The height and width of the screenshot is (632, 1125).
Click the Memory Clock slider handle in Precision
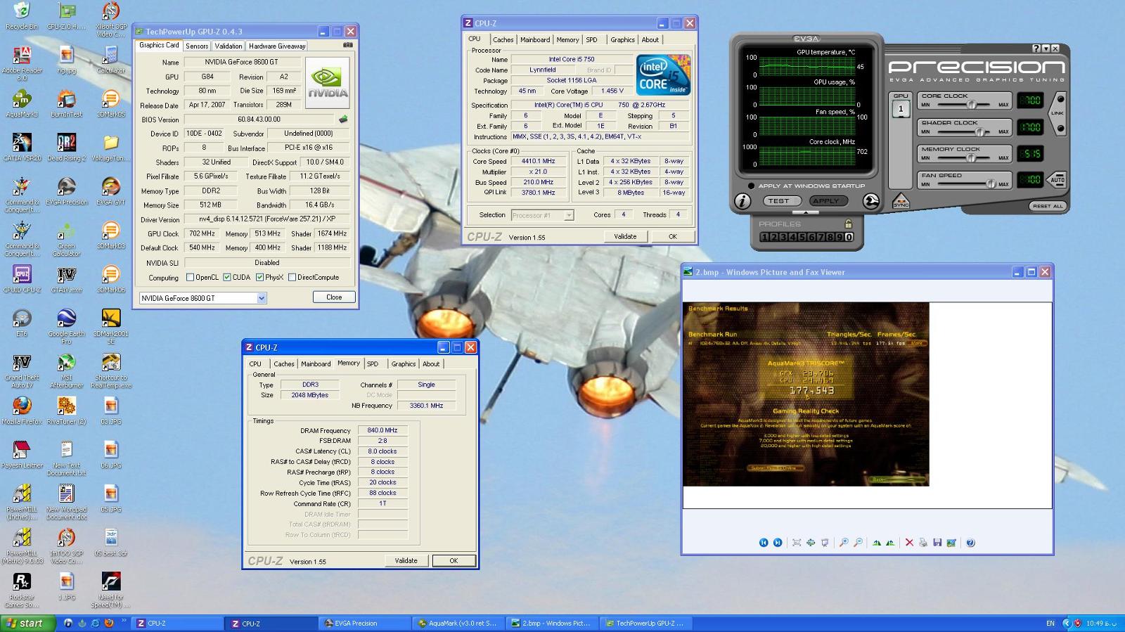pyautogui.click(x=971, y=157)
